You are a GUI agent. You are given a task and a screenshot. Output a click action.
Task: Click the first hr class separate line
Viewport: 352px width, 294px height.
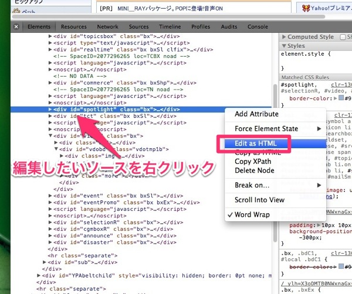[x=82, y=256]
